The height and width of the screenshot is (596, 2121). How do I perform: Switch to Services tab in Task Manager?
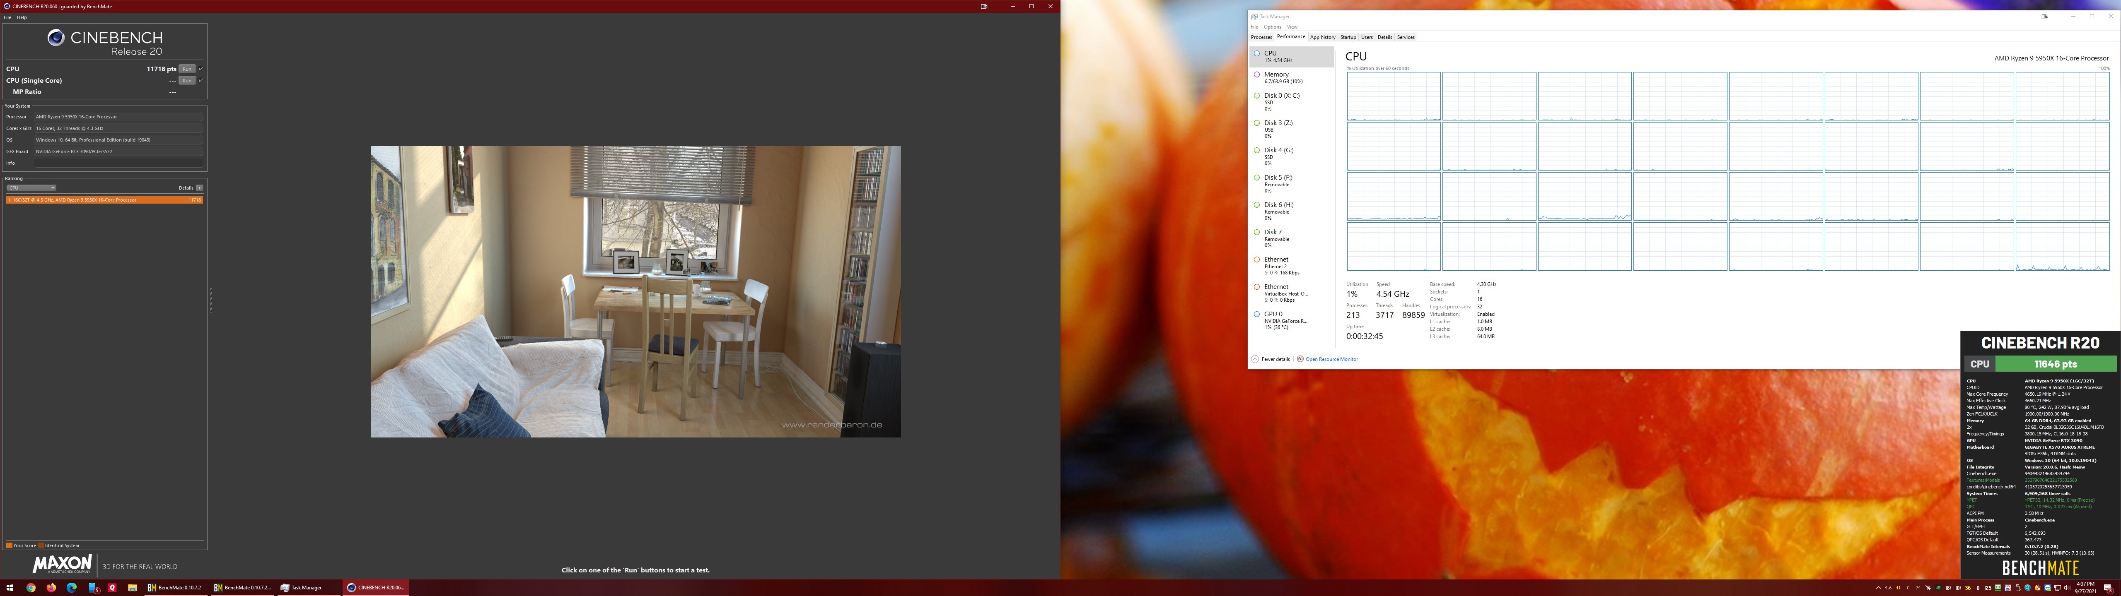click(x=1406, y=37)
